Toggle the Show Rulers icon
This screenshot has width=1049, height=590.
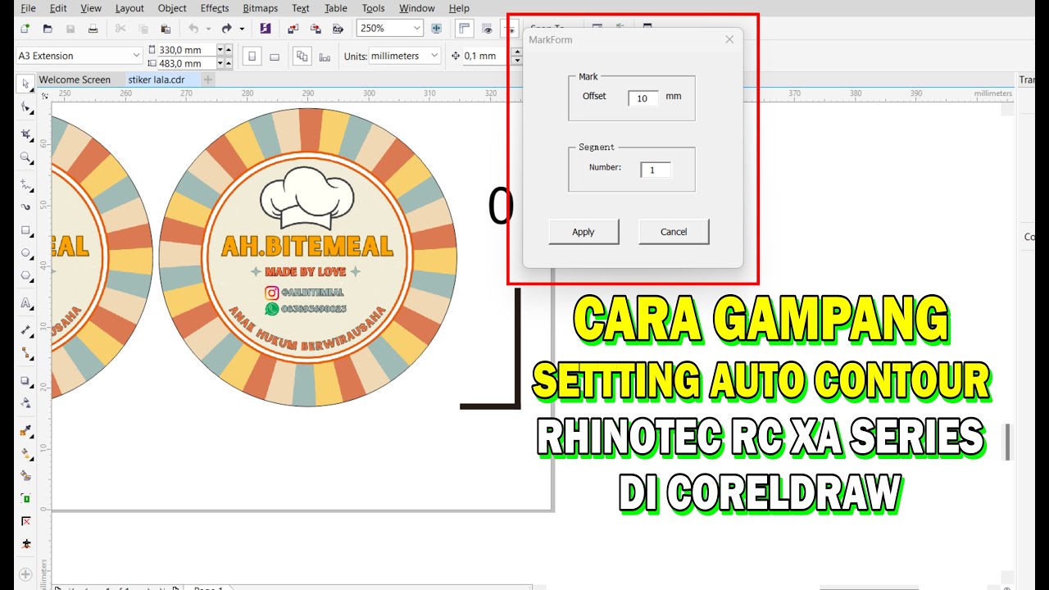click(x=465, y=29)
